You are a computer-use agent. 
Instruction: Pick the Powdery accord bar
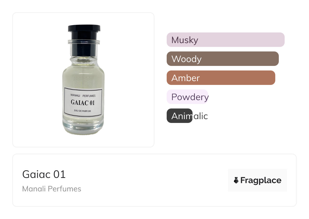click(187, 97)
